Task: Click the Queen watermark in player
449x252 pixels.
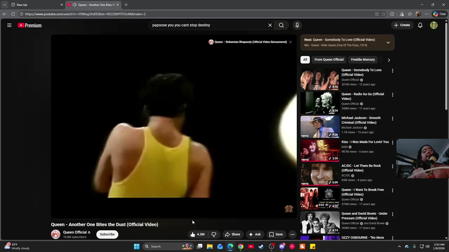Action: 289,209
